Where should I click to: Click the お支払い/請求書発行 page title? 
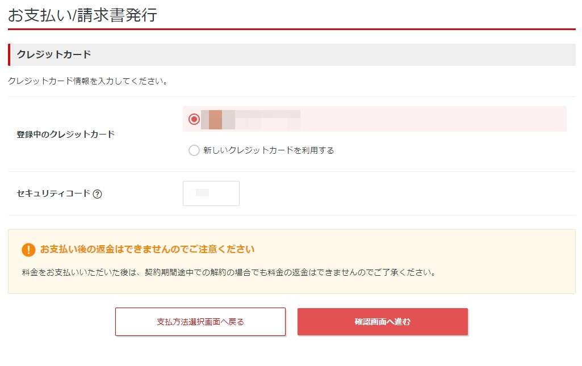pyautogui.click(x=82, y=15)
